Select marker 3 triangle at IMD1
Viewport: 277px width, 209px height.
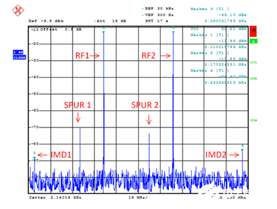[34, 158]
